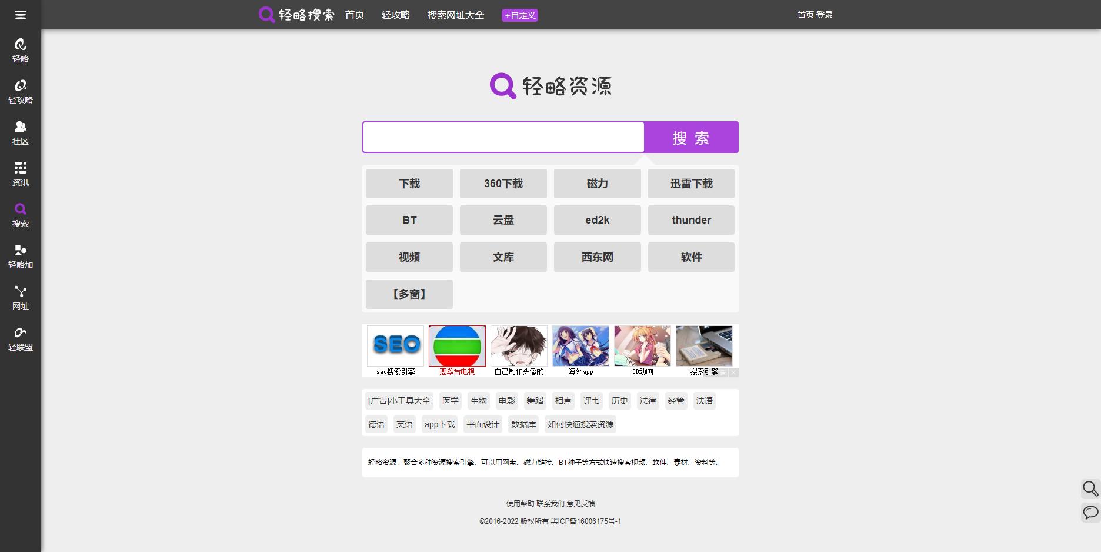Select the 磁力 search category
Image resolution: width=1101 pixels, height=552 pixels.
pos(597,184)
